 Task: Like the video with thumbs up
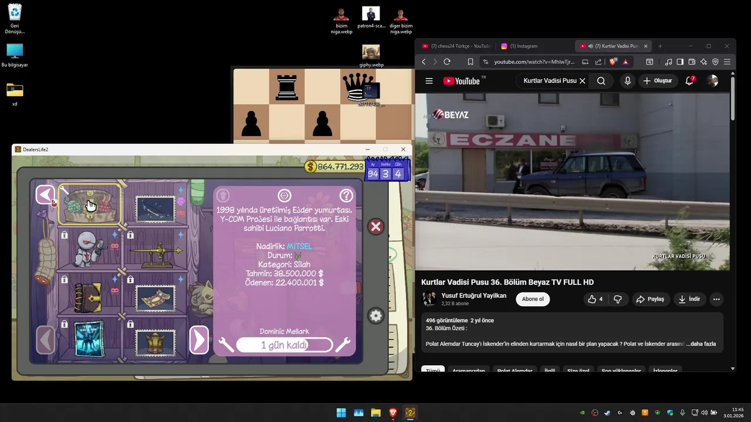[596, 299]
